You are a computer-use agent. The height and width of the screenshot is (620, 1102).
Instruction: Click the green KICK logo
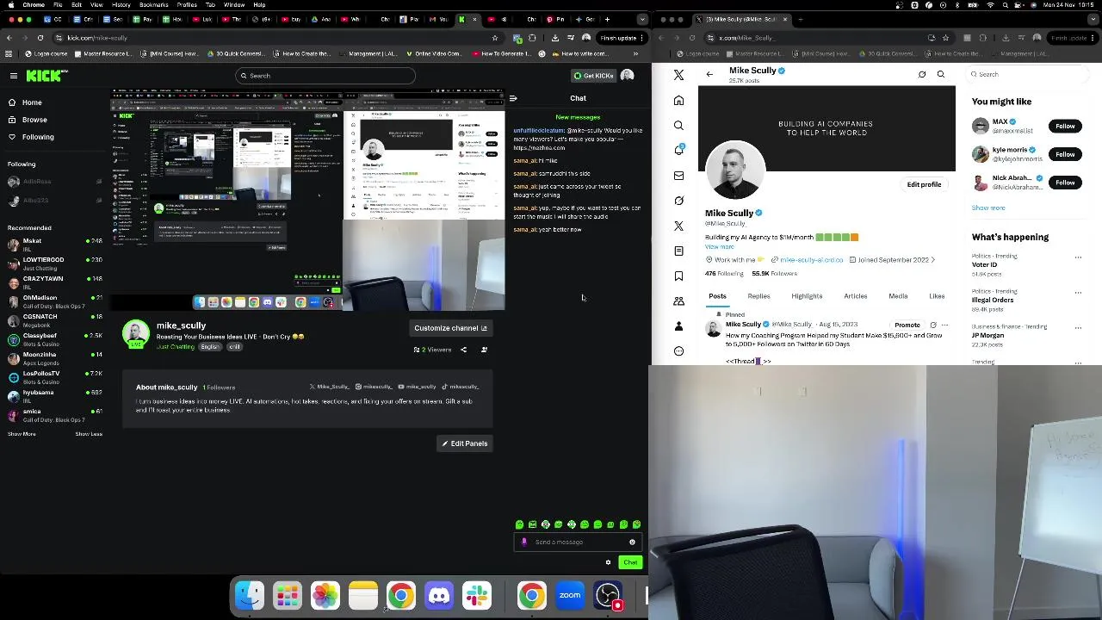pyautogui.click(x=46, y=76)
